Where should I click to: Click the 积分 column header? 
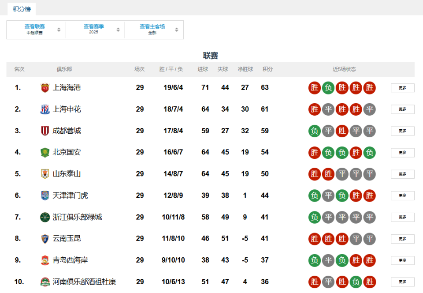(267, 69)
